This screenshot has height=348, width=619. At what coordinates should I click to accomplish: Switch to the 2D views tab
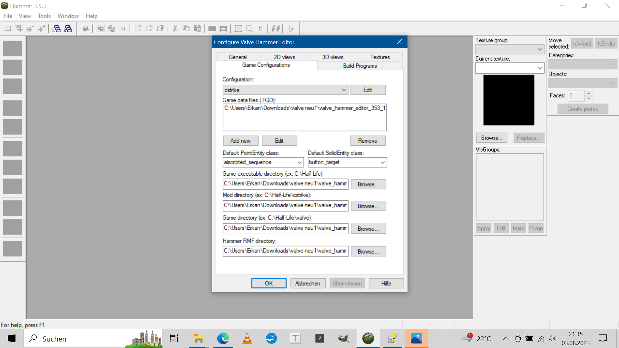[284, 57]
